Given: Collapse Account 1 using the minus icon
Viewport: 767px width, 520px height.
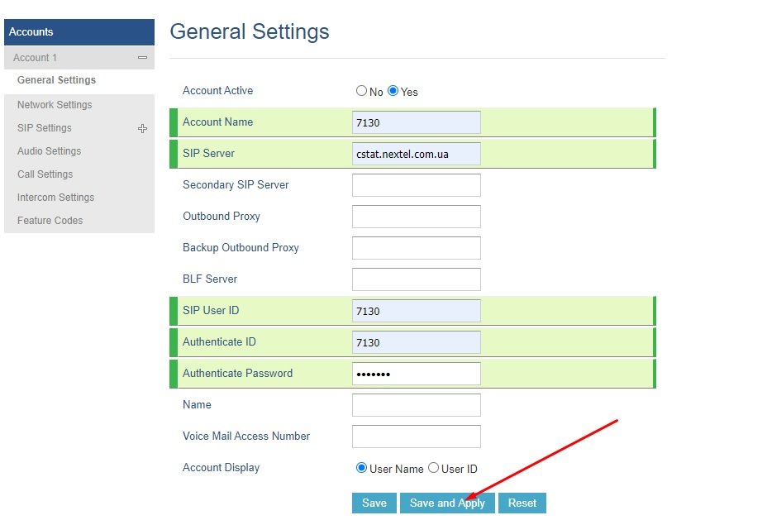Looking at the screenshot, I should (x=142, y=58).
